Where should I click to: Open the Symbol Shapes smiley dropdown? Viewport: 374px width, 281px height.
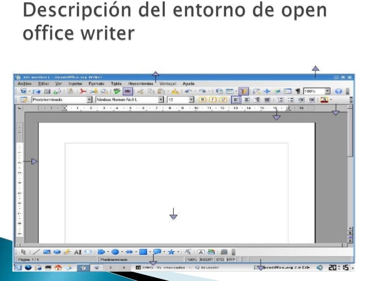(x=122, y=252)
